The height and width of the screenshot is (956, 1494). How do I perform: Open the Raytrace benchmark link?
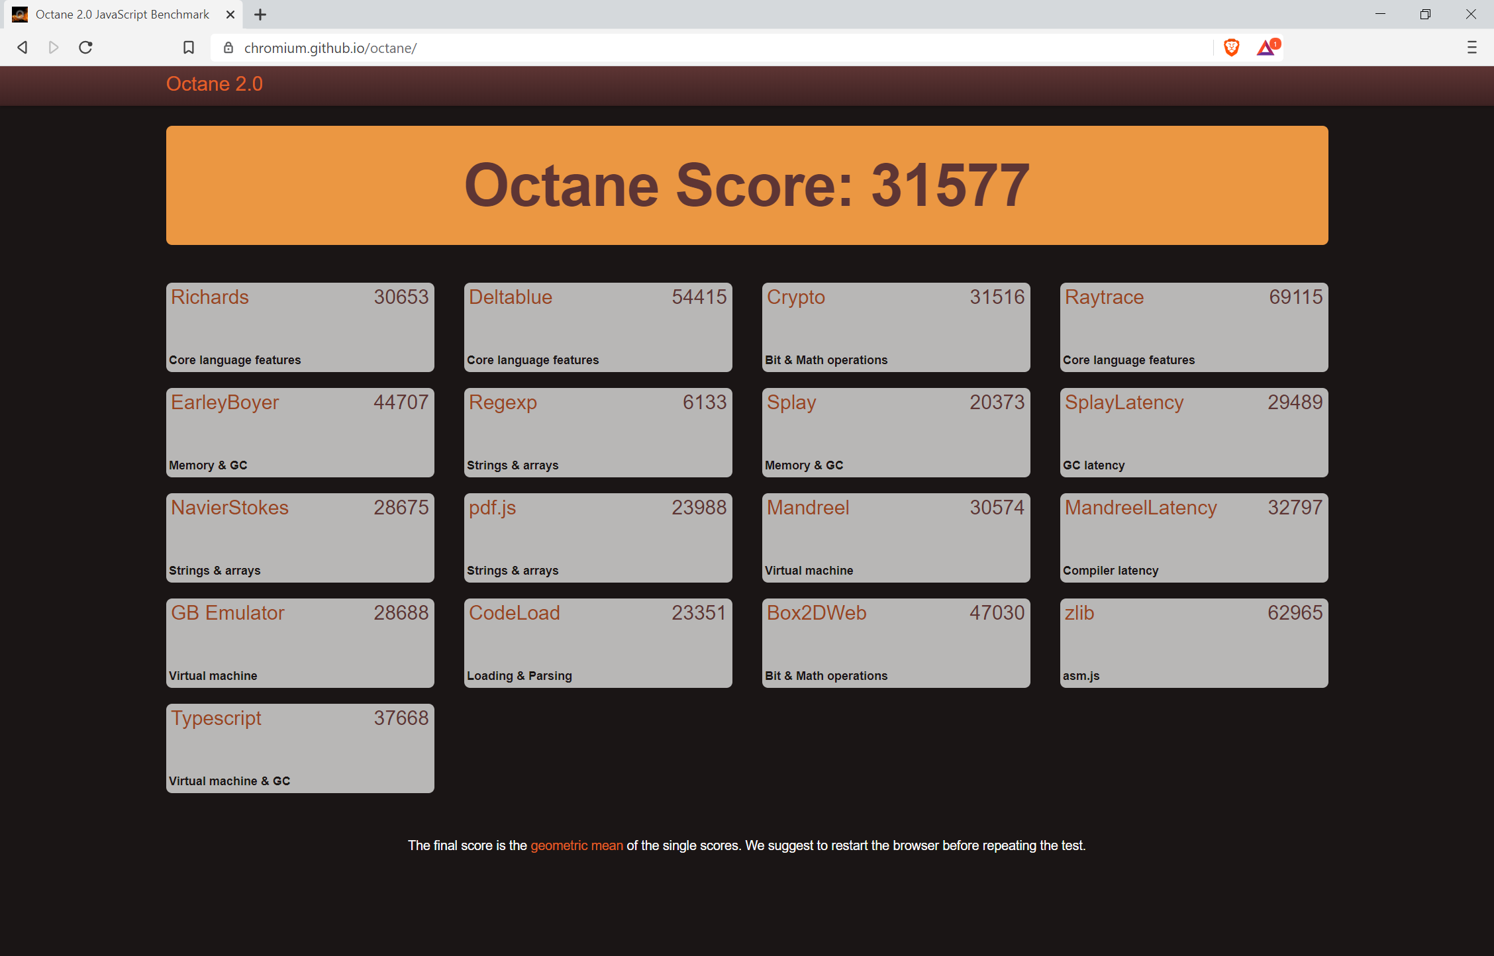click(1104, 297)
